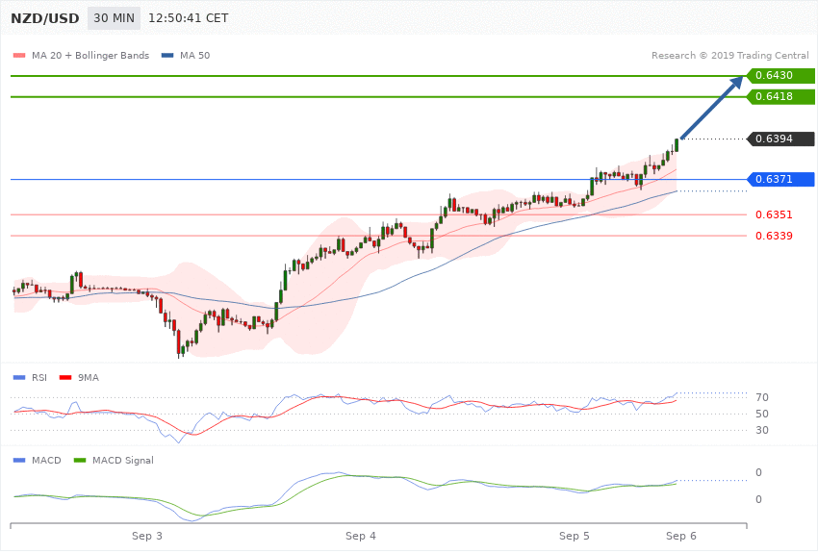Click the Sep 5 date label

tap(574, 536)
